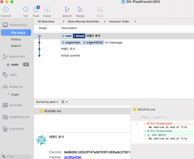Click the Description column header
This screenshot has height=159, width=194.
[69, 28]
